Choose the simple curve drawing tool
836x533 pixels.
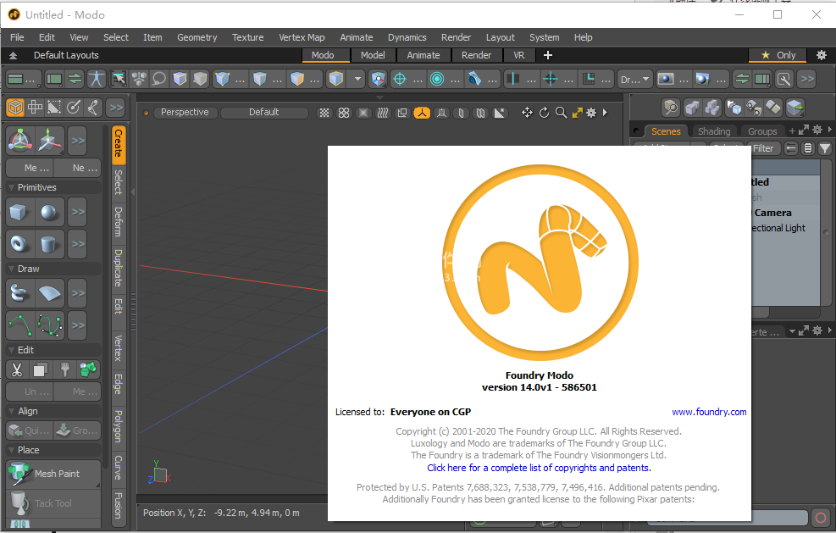[x=19, y=325]
